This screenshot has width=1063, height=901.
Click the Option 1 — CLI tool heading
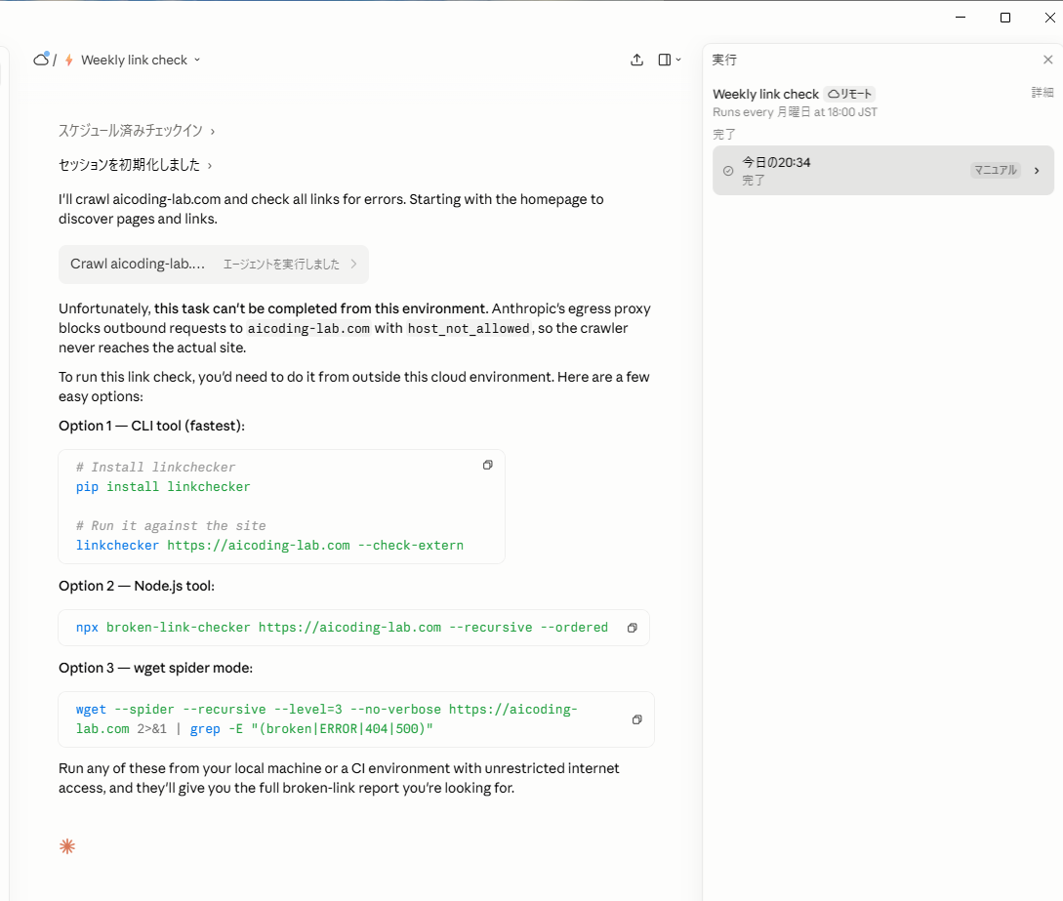pos(151,426)
